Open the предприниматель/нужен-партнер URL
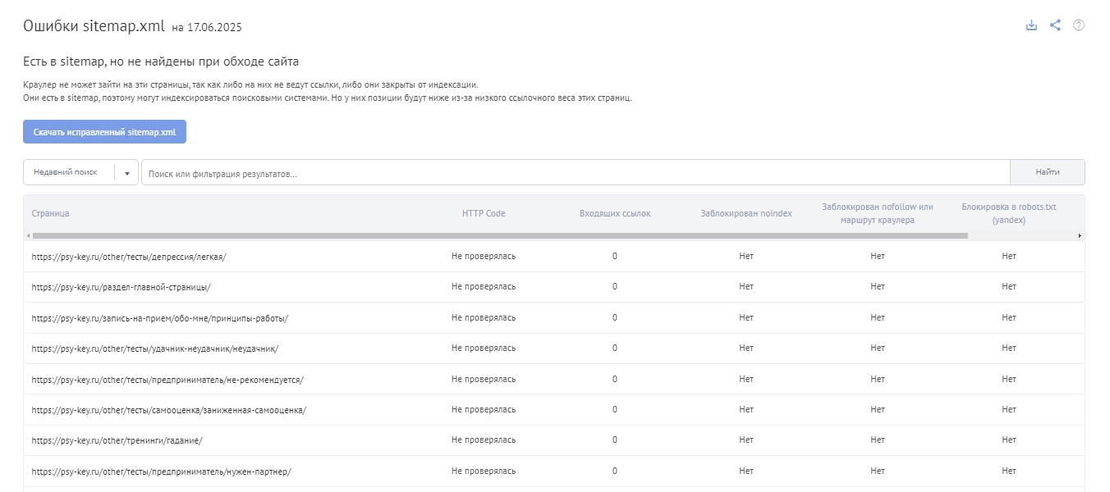Viewport: 1110px width, 492px height. tap(161, 471)
